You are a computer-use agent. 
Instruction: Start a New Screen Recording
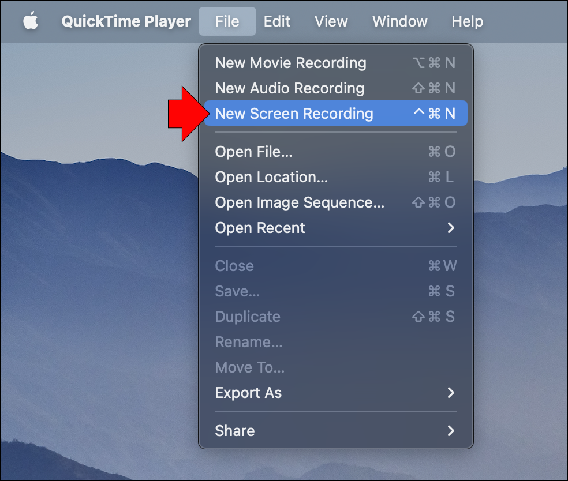pyautogui.click(x=294, y=114)
